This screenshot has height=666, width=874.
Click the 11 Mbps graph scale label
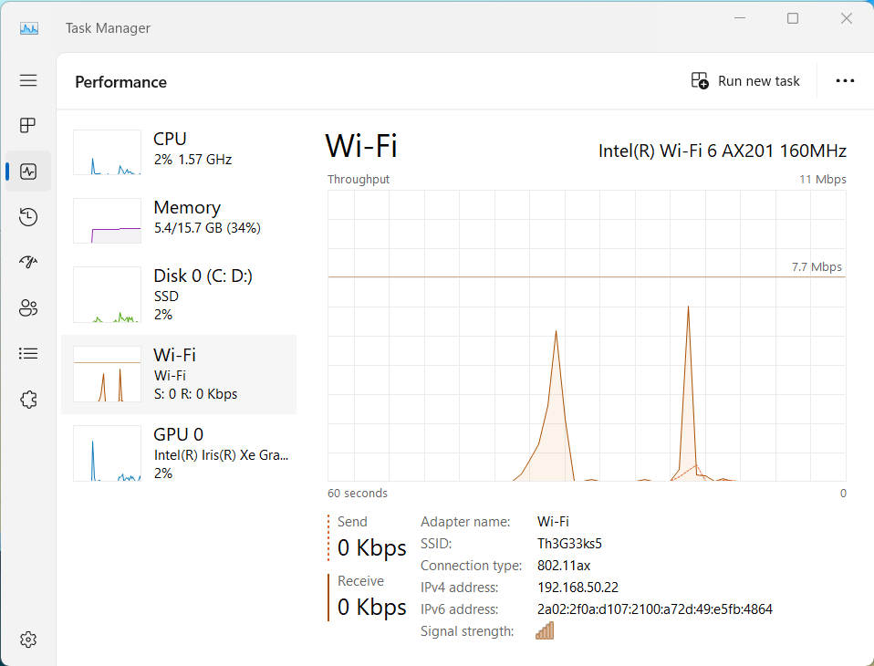[823, 180]
